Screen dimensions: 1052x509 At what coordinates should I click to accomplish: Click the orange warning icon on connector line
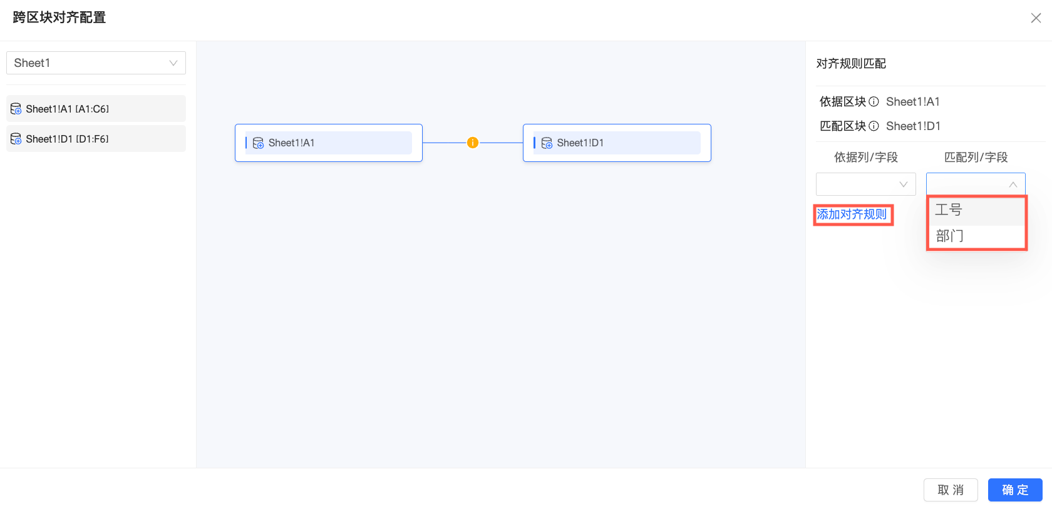click(473, 143)
